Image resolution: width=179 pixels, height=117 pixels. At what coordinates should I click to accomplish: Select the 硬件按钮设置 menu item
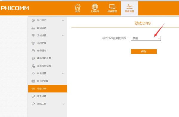47,58
